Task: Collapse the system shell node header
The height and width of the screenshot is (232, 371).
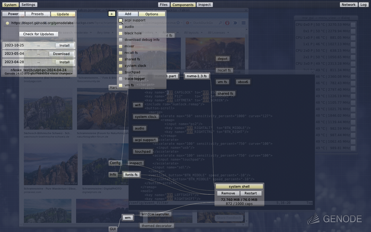Action: tap(238, 186)
